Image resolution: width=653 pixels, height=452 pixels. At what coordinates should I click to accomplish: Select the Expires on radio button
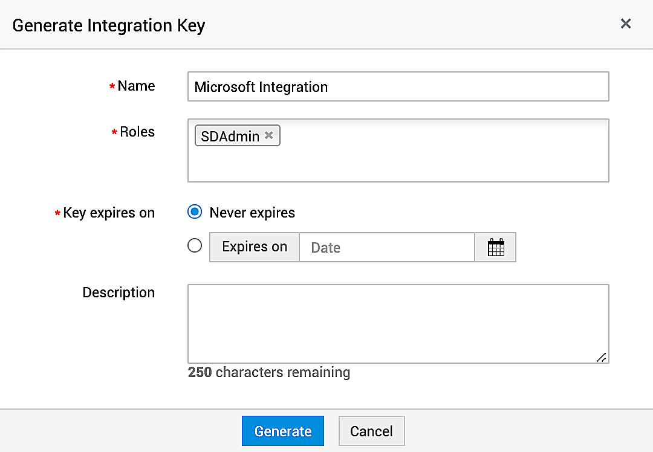pyautogui.click(x=195, y=245)
